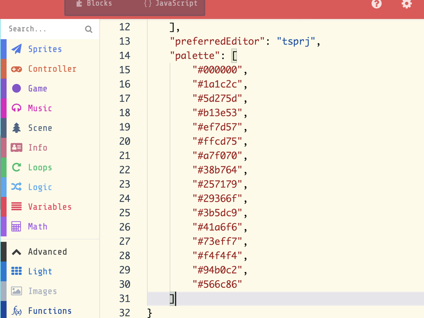Click the "#94b0c2" color string
Image resolution: width=424 pixels, height=318 pixels.
pyautogui.click(x=217, y=270)
